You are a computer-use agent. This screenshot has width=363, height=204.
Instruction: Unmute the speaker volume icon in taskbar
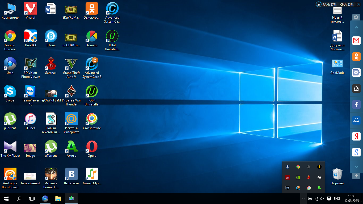tap(322, 199)
